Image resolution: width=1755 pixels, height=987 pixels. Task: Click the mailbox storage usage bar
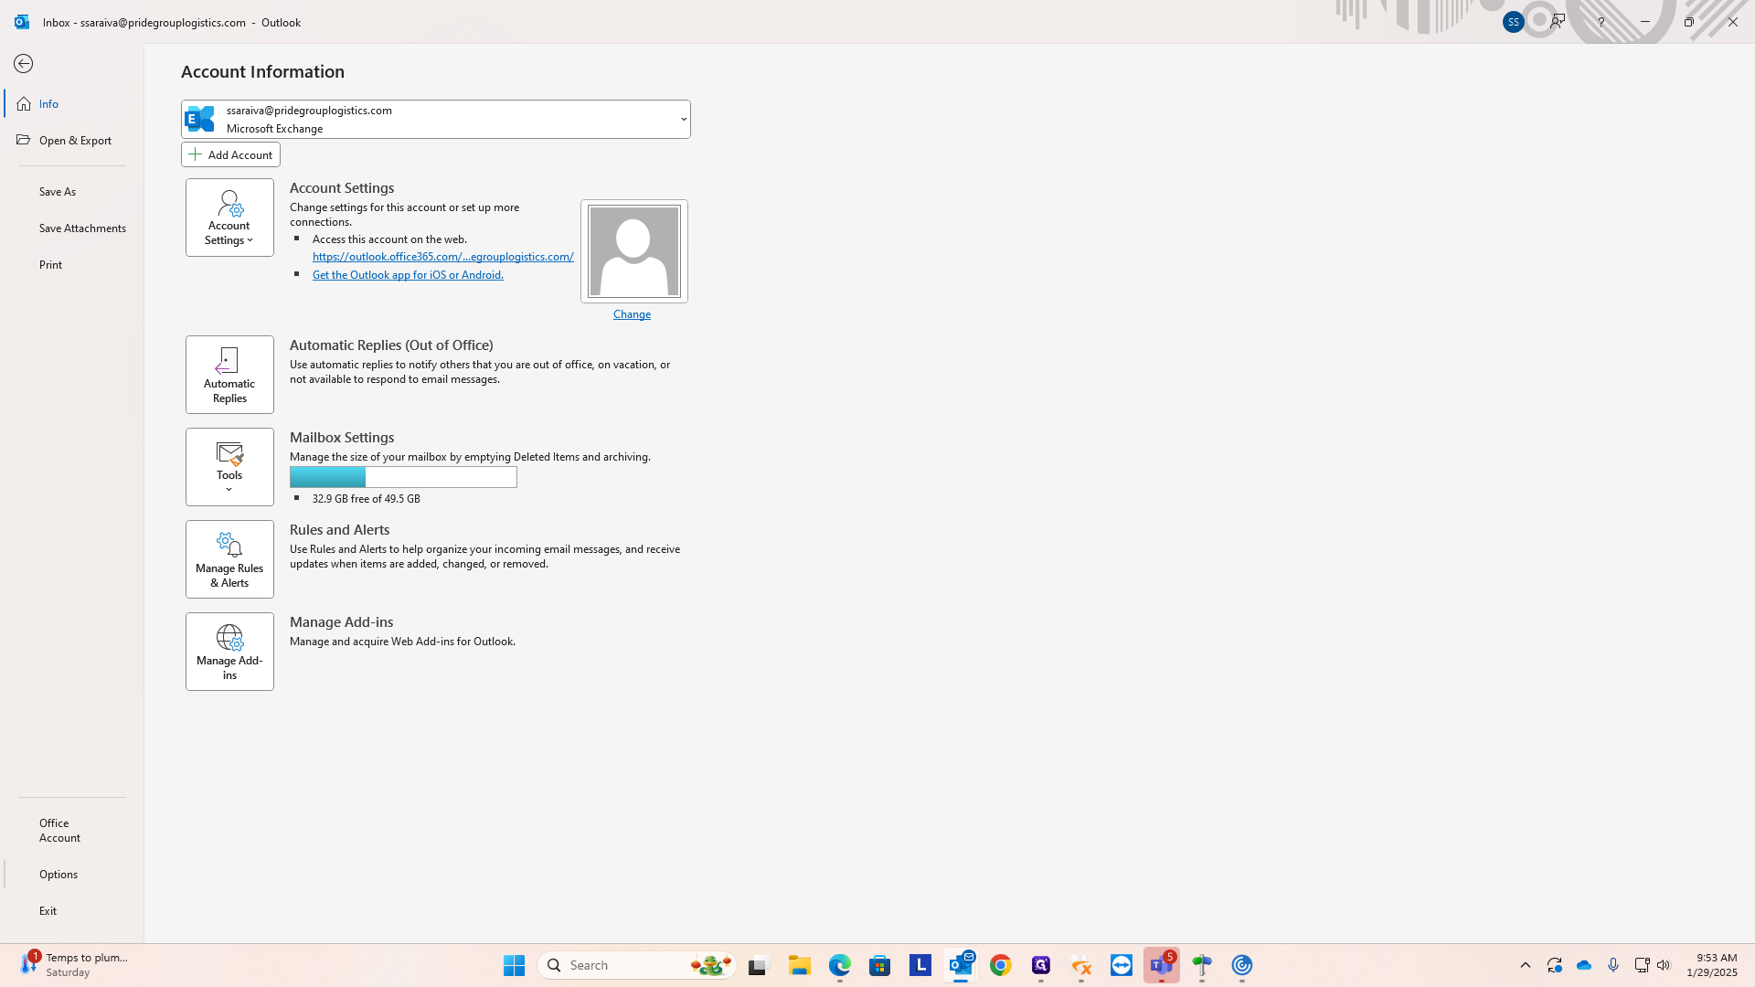[403, 477]
